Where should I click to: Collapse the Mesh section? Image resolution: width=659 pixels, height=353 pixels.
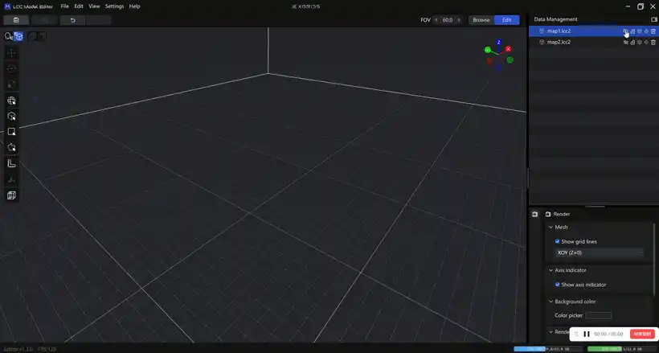[551, 228]
